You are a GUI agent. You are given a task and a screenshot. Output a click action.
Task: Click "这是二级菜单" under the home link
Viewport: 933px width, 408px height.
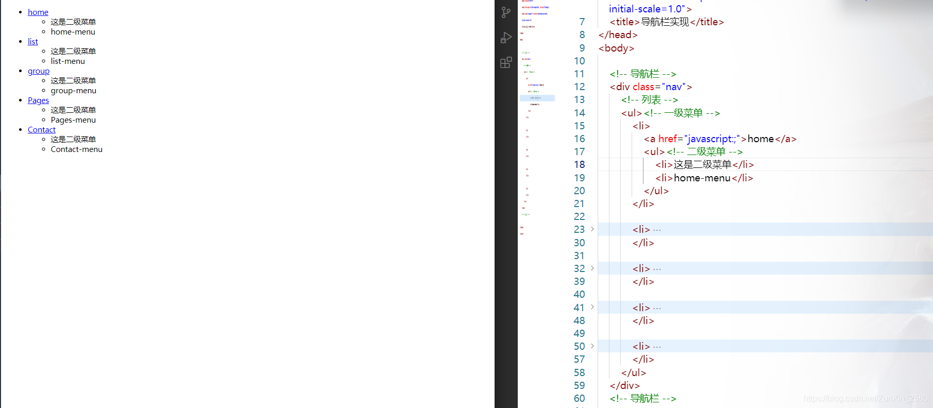tap(73, 22)
